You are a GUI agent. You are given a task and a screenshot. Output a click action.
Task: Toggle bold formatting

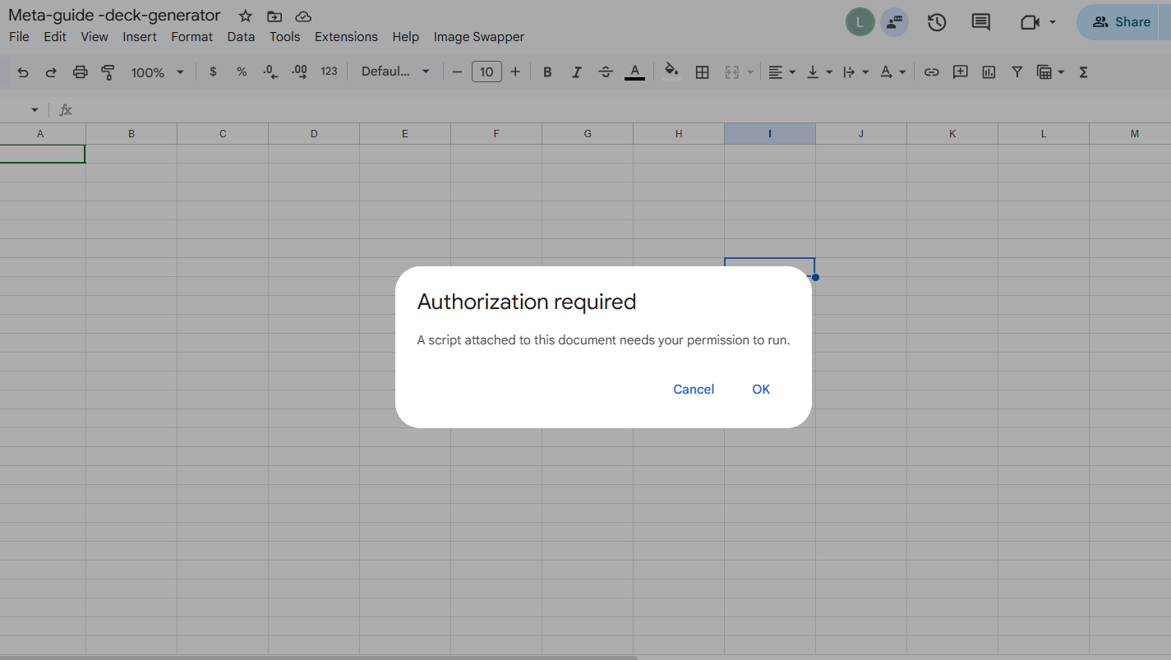(547, 72)
